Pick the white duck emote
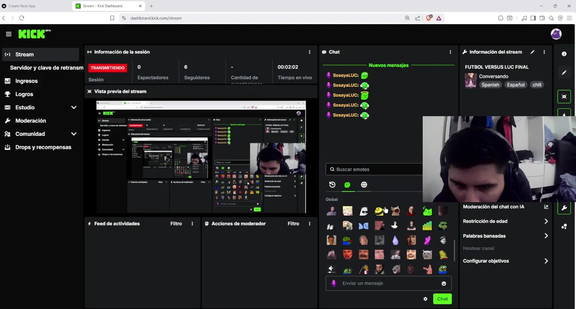The image size is (576, 309). pos(395,225)
